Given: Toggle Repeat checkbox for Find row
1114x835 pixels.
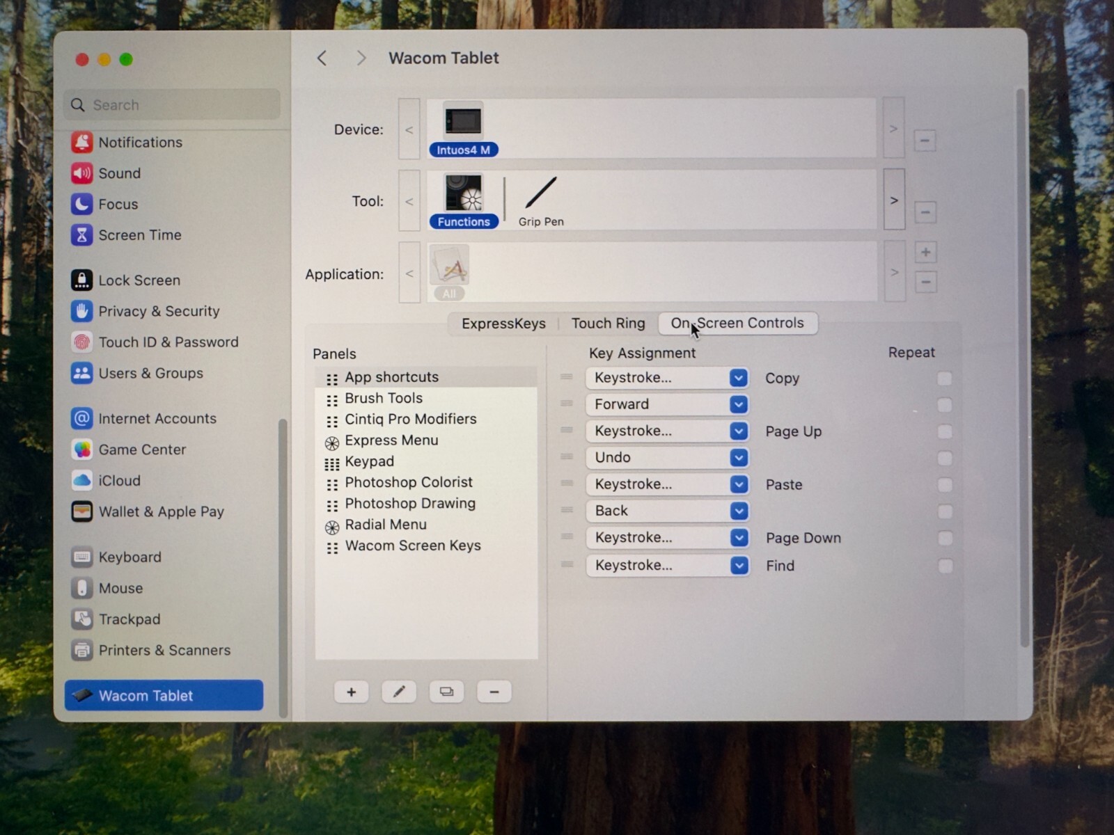Looking at the screenshot, I should 945,566.
